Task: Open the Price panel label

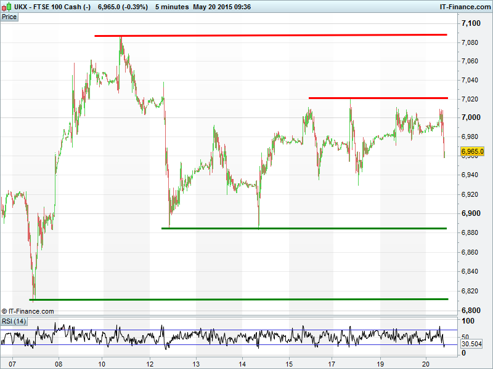Action: (x=10, y=17)
